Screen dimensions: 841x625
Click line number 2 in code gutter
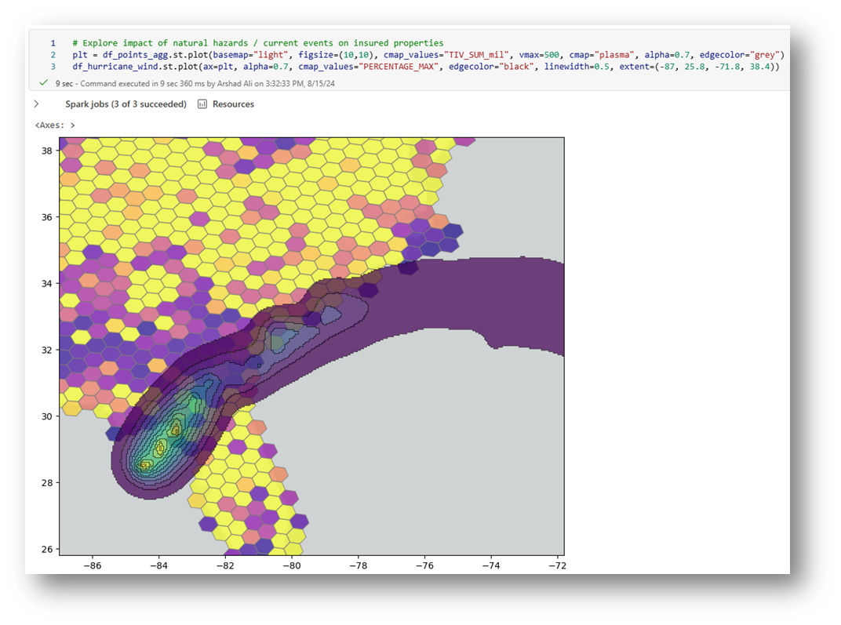point(53,55)
